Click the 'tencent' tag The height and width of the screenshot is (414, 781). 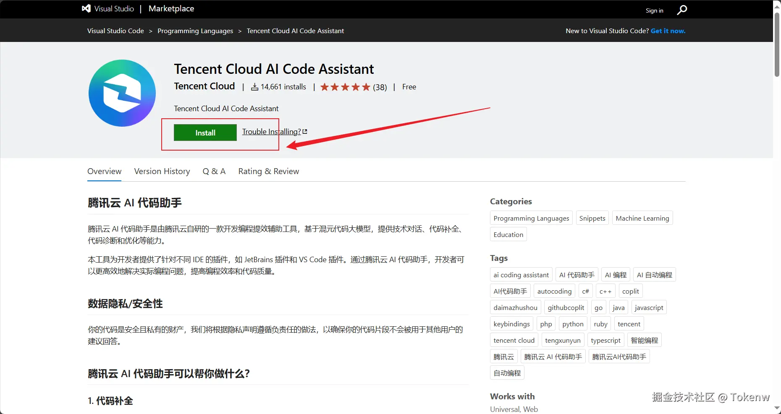pyautogui.click(x=629, y=324)
